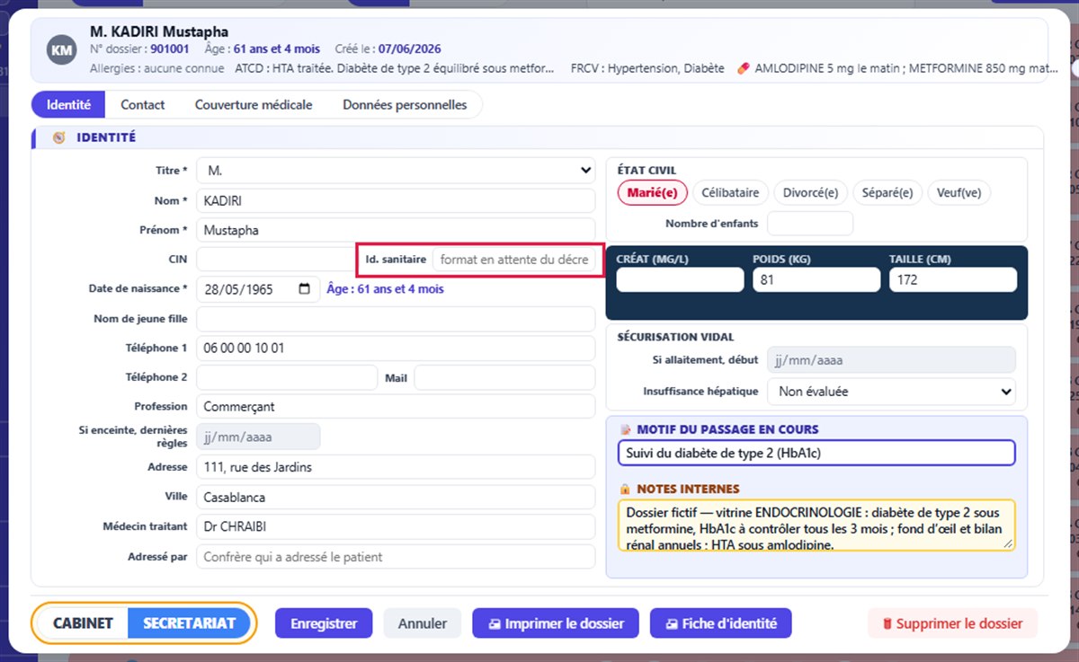Image resolution: width=1079 pixels, height=662 pixels.
Task: Open the Insuffisance hépatique dropdown
Action: point(891,392)
